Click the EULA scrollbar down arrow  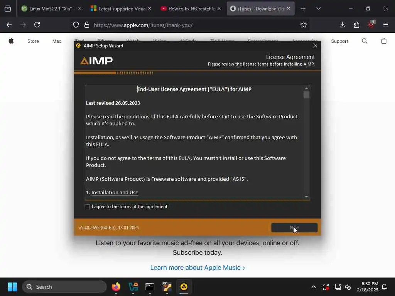306,197
